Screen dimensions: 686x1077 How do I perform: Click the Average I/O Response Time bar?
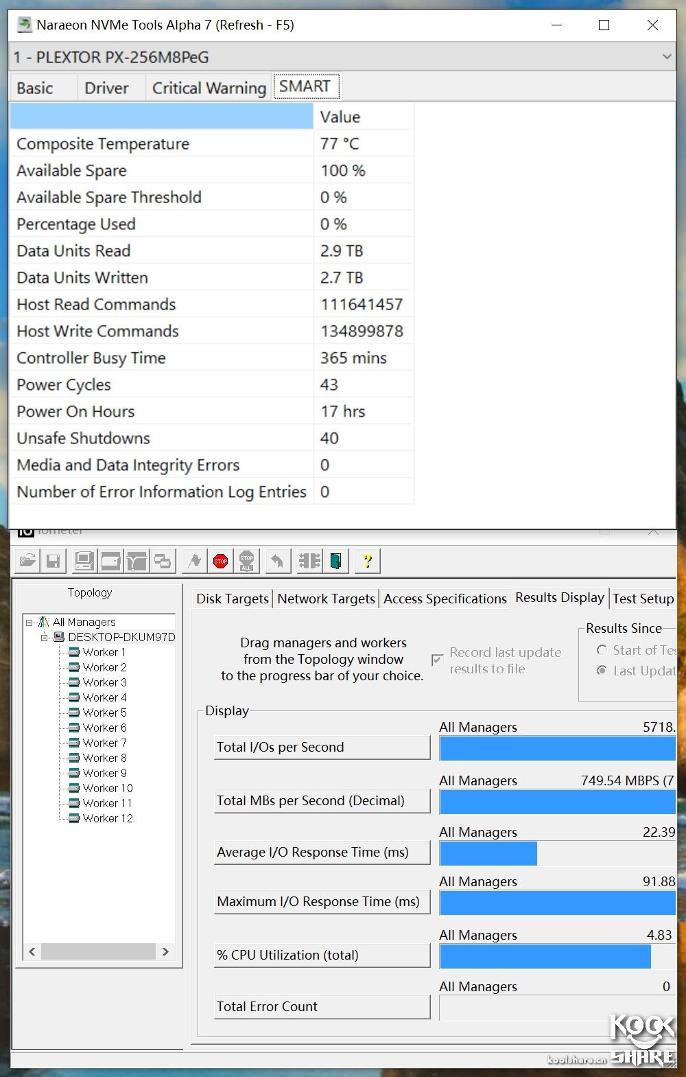click(557, 853)
